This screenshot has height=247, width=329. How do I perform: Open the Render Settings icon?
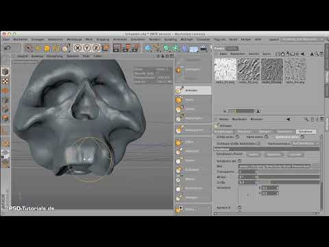coord(136,48)
